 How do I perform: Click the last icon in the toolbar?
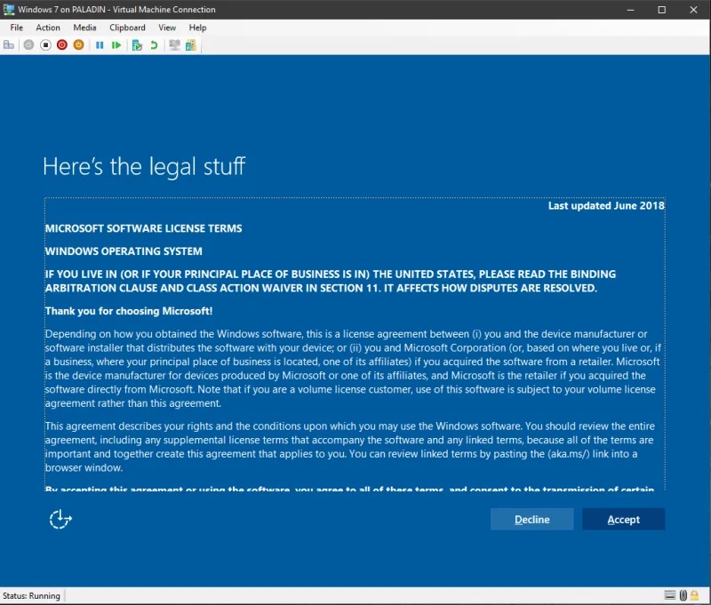191,45
